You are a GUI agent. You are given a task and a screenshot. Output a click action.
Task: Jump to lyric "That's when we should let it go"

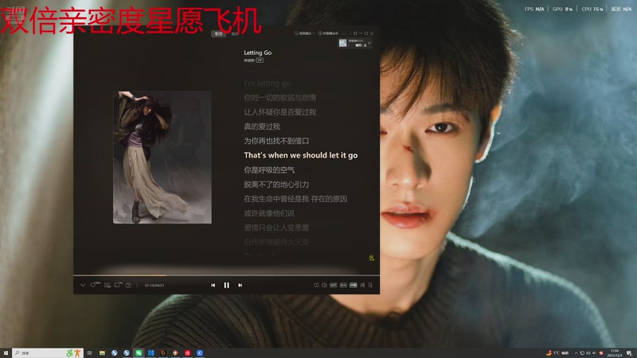[301, 155]
